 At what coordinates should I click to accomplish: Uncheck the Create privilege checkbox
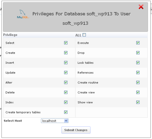[66, 53]
